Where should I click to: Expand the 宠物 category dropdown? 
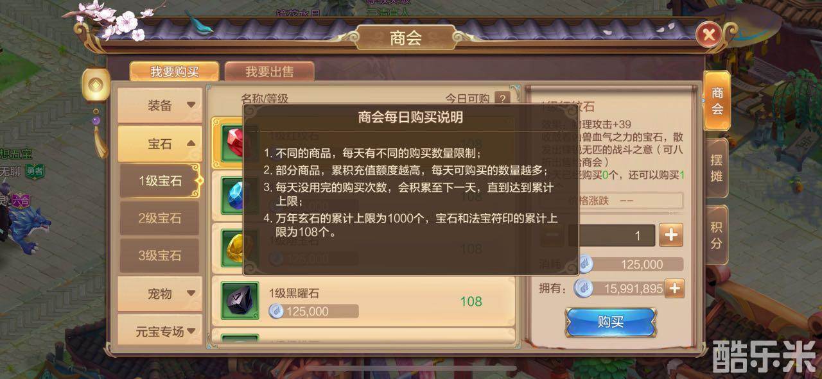click(x=159, y=294)
